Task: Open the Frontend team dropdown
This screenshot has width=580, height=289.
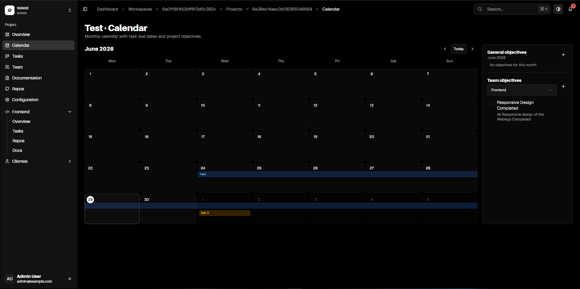Action: (522, 90)
